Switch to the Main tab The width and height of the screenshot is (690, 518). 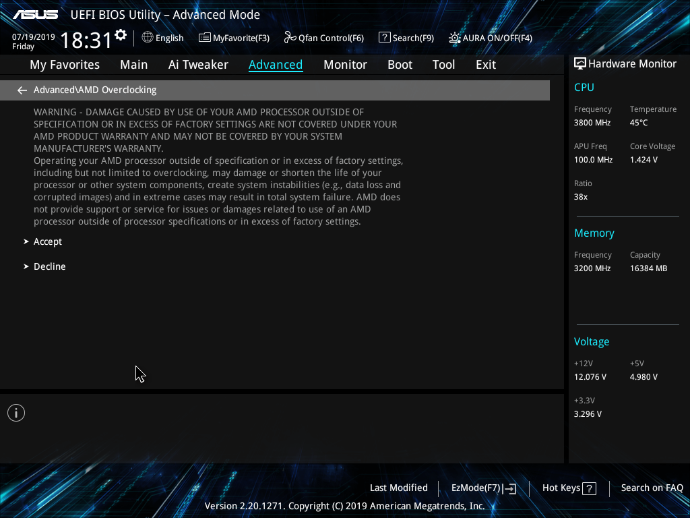134,65
